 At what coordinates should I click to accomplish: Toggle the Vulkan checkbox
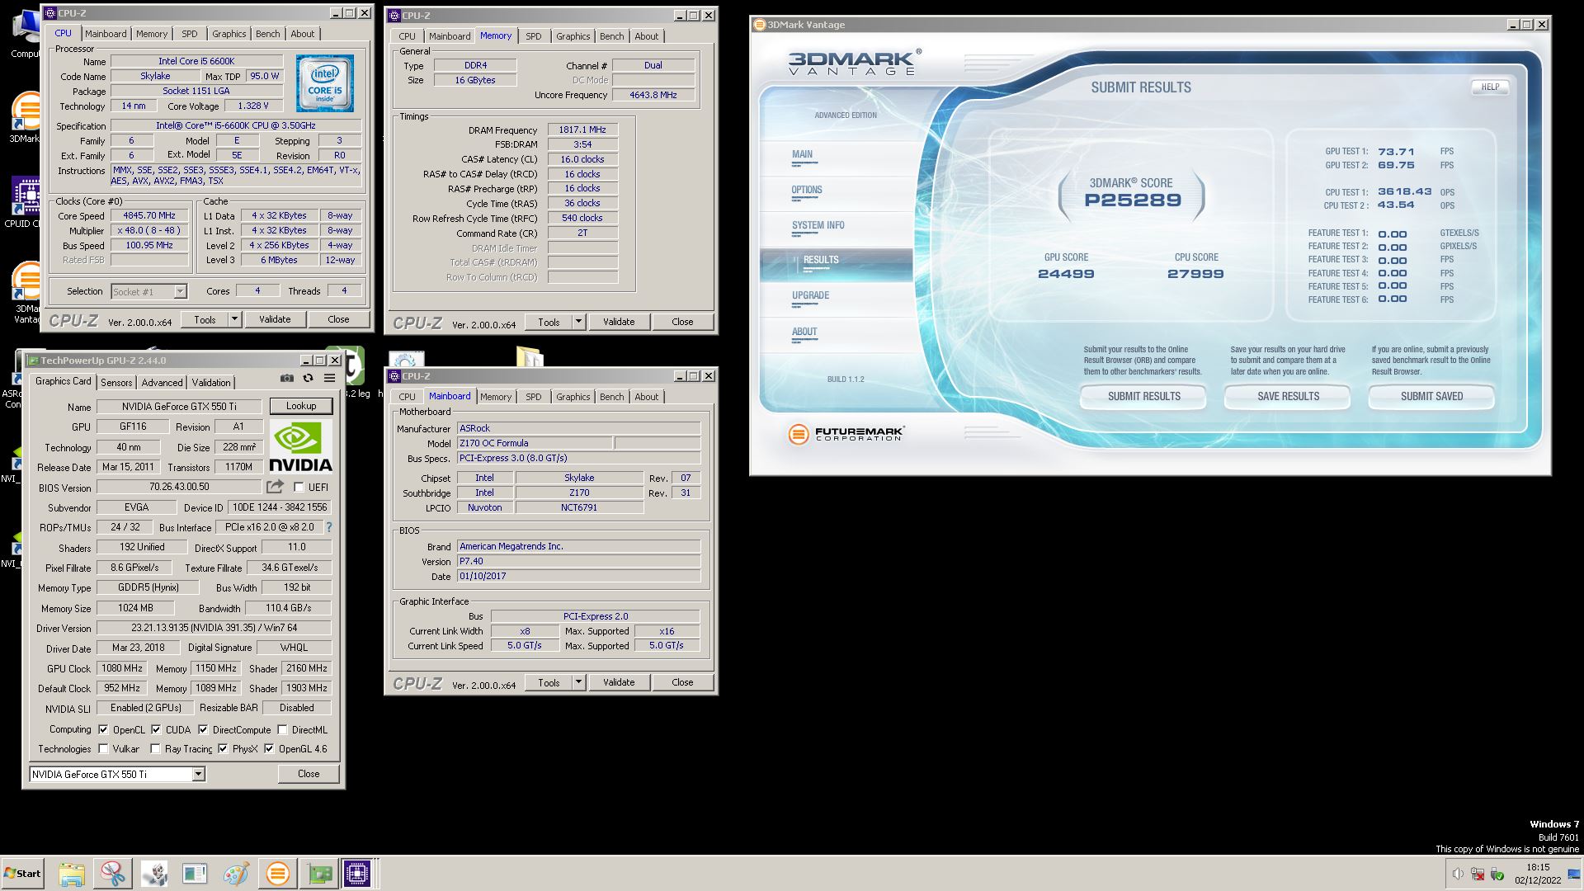[x=103, y=749]
